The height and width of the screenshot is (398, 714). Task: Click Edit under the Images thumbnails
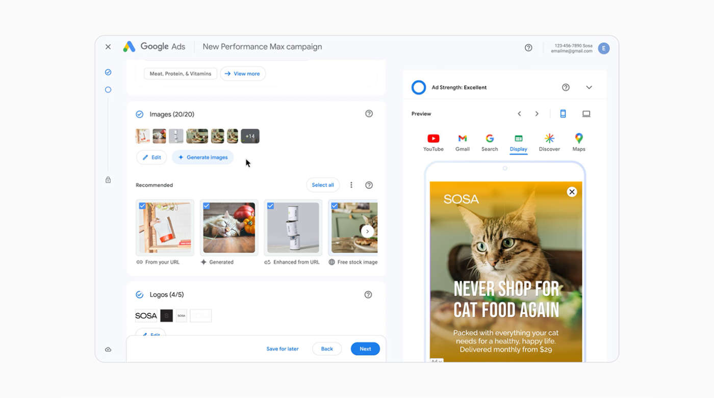coord(151,157)
